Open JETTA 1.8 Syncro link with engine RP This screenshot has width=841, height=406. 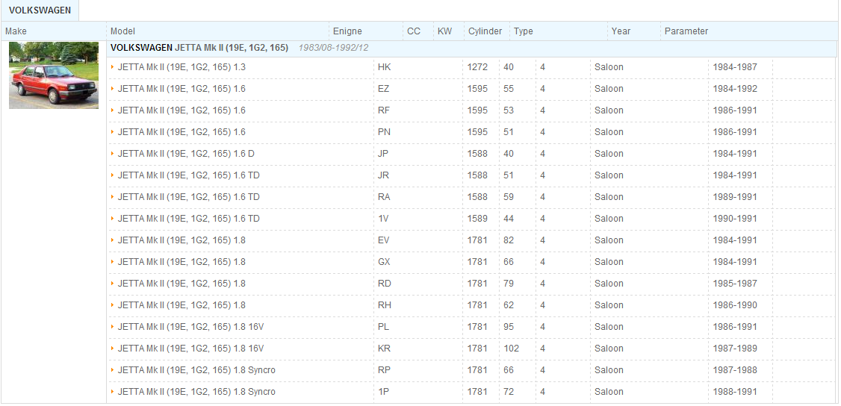point(196,370)
